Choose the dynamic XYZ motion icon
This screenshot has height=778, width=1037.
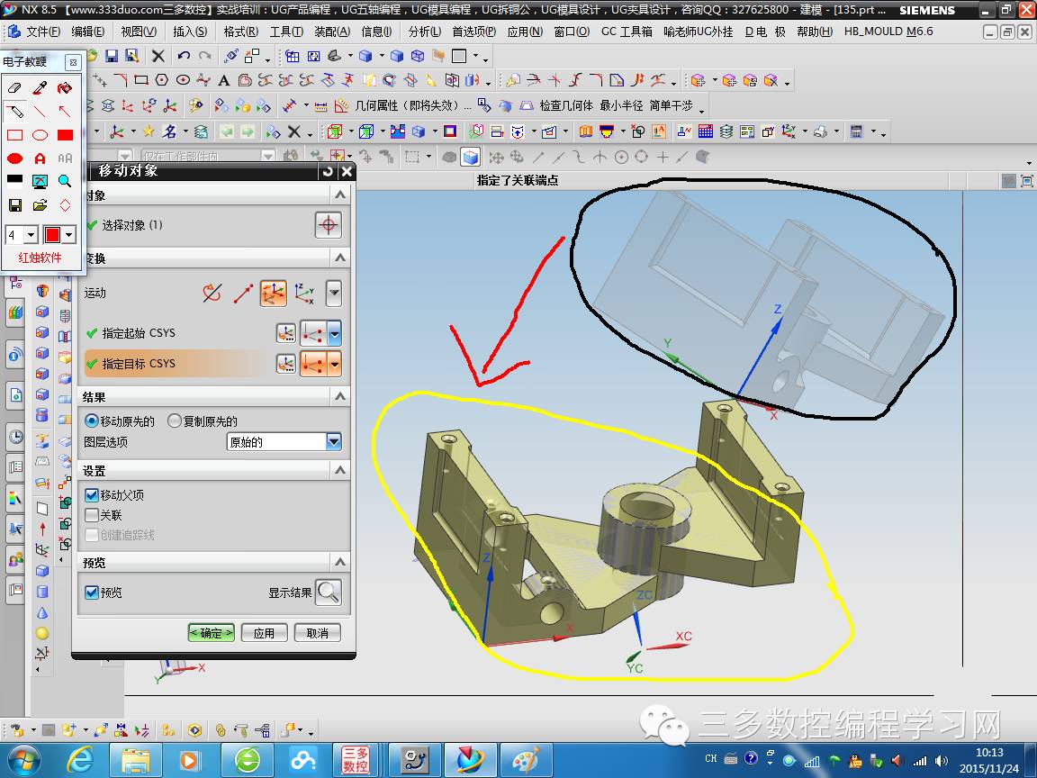click(304, 293)
